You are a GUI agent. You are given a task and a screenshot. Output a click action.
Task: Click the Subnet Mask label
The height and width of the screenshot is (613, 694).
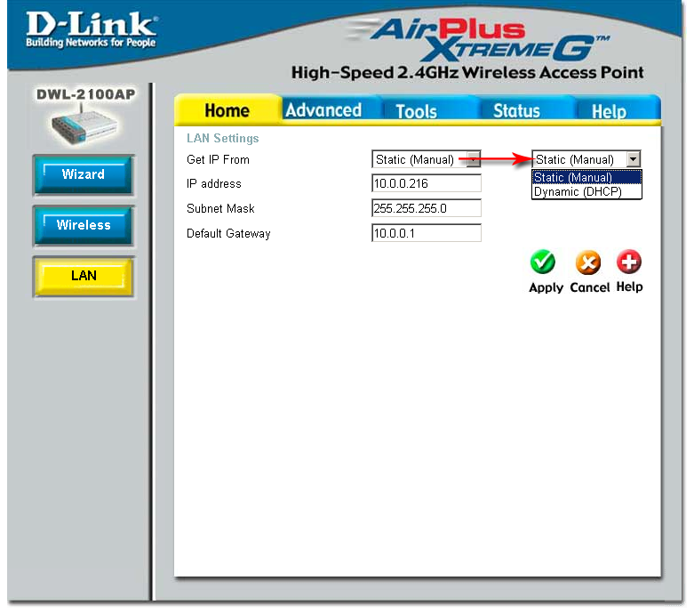[x=220, y=208]
